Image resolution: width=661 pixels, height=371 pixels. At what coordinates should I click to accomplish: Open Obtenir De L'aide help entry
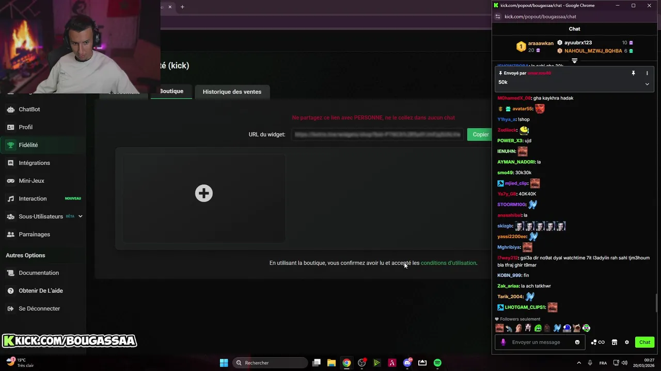(x=41, y=291)
